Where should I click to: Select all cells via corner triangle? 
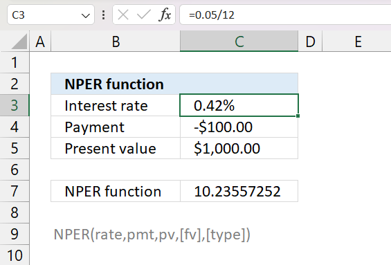click(x=19, y=42)
